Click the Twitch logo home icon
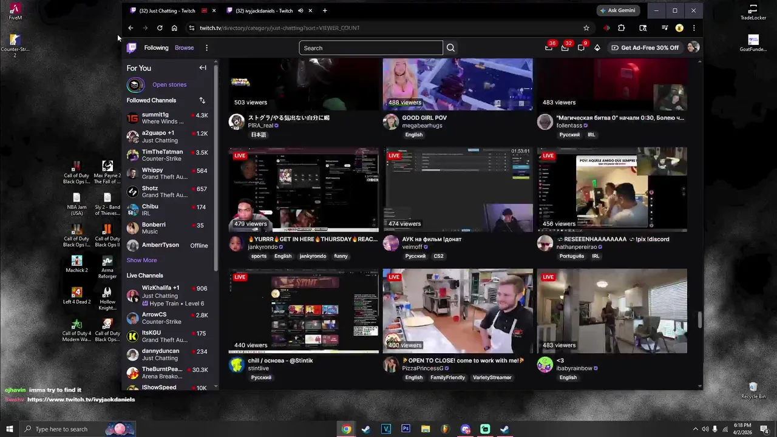The width and height of the screenshot is (777, 437). [x=132, y=48]
